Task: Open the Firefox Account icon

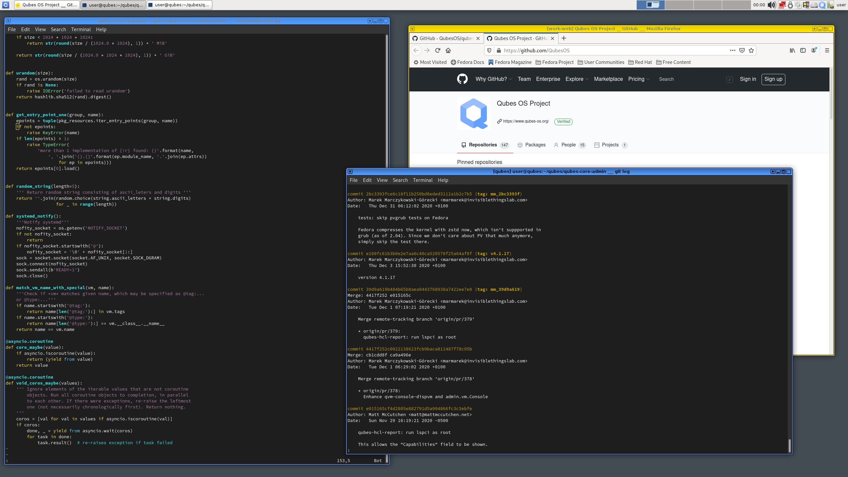Action: tap(814, 50)
